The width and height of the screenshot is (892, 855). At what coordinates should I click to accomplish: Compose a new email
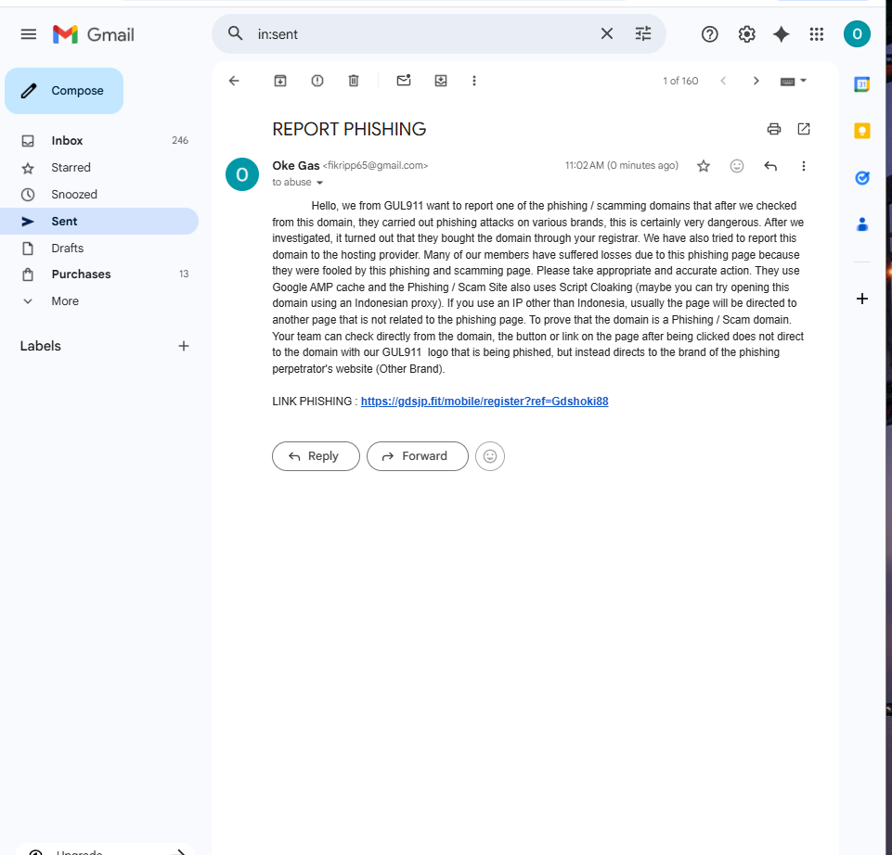[x=64, y=91]
